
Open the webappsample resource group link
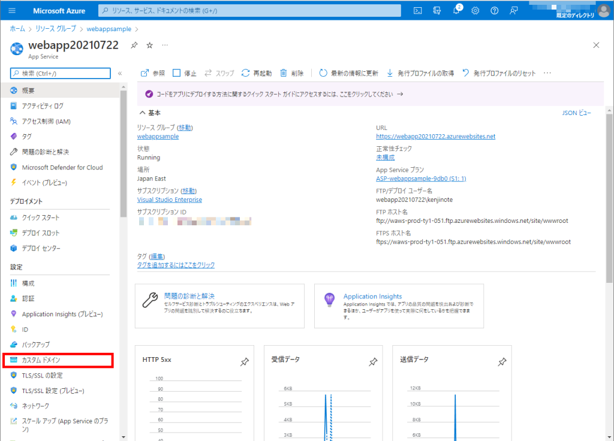click(x=158, y=136)
